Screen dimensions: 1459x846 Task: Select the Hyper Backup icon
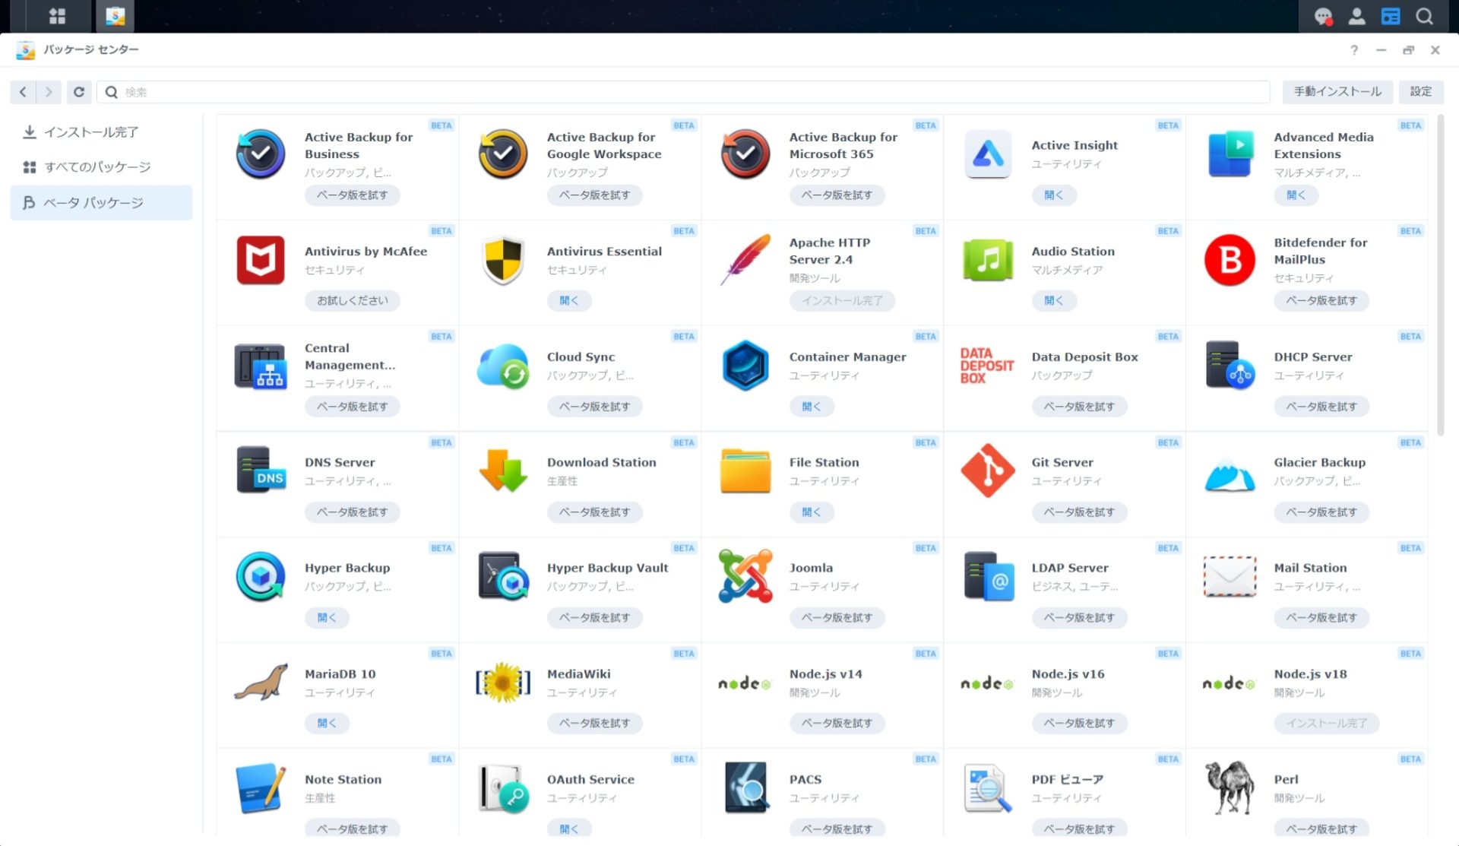[x=260, y=576]
